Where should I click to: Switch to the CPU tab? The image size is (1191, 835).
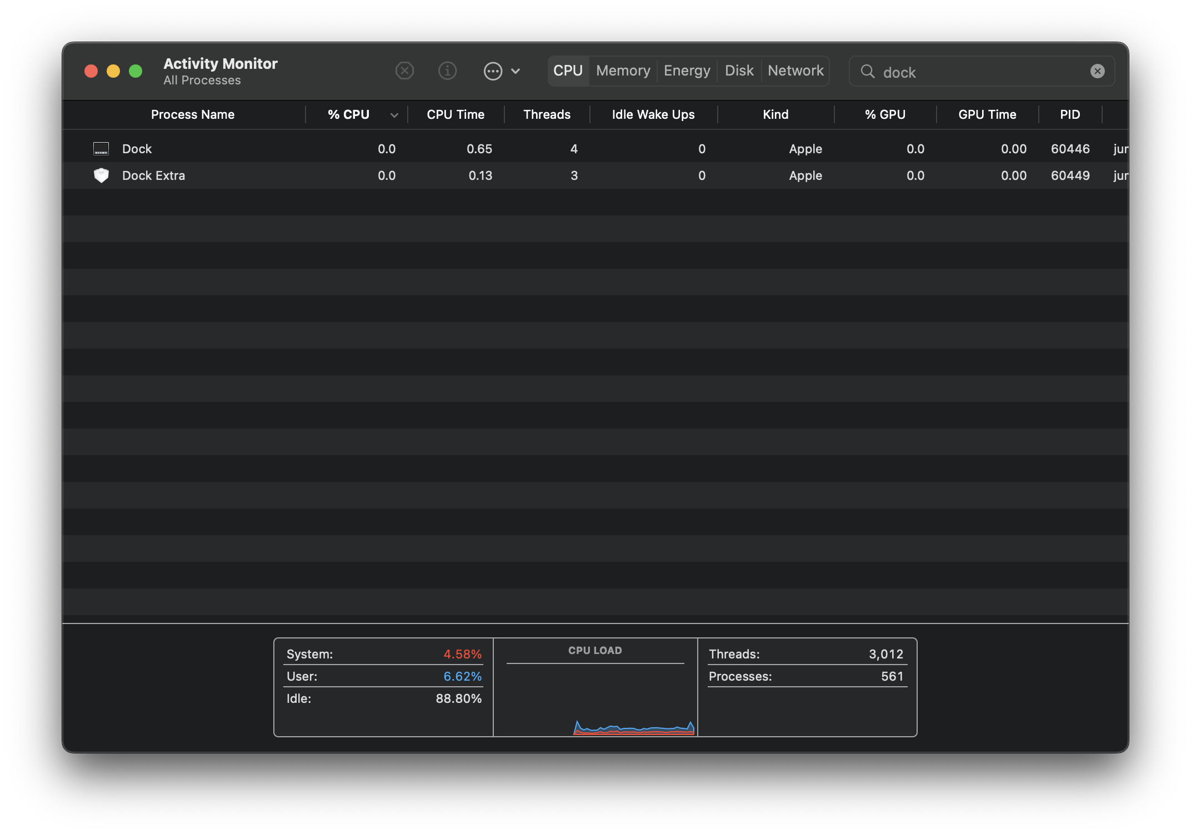[568, 71]
